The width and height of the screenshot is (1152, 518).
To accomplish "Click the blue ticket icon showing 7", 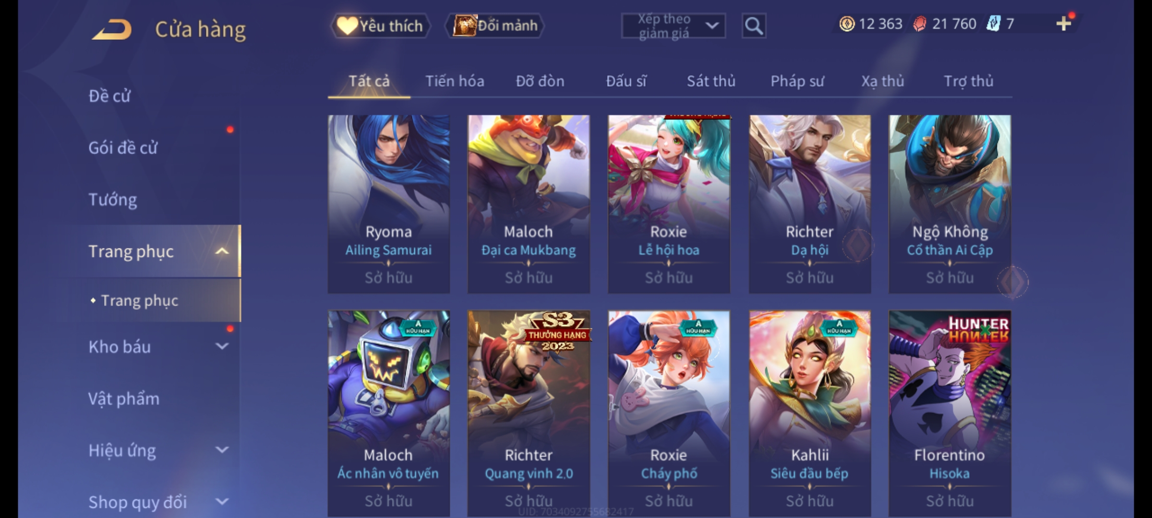I will click(x=993, y=24).
